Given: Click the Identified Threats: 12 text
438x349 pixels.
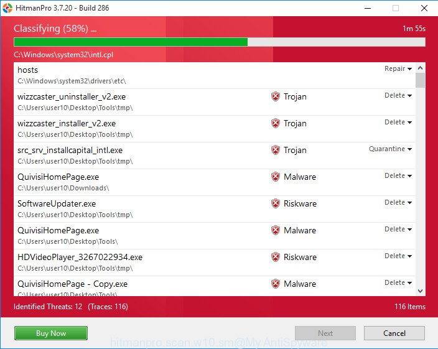Looking at the screenshot, I should (x=48, y=307).
